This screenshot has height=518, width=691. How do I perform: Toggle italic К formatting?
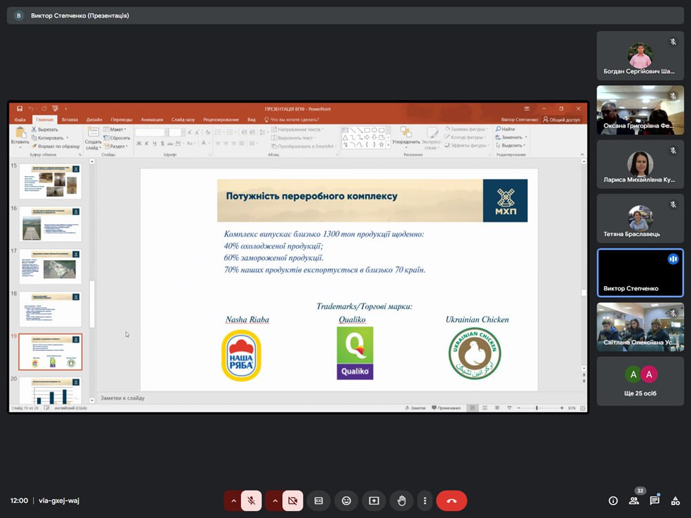pos(147,143)
